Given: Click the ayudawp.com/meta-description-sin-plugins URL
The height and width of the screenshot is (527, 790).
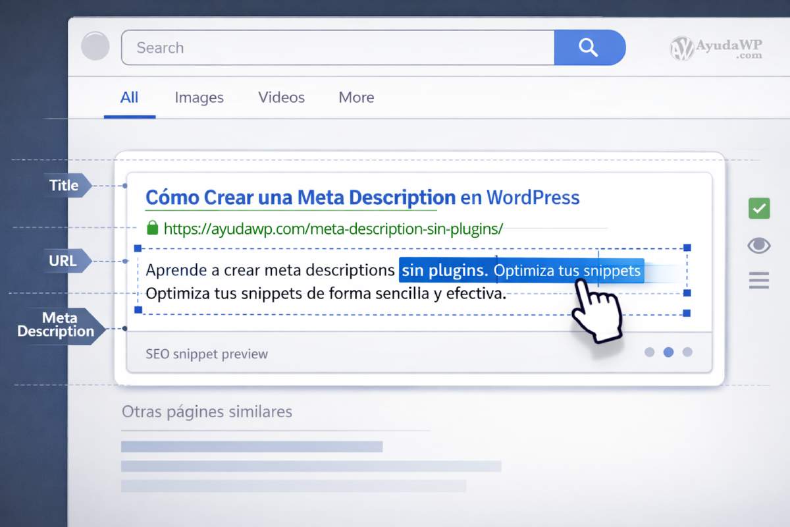Looking at the screenshot, I should 332,227.
